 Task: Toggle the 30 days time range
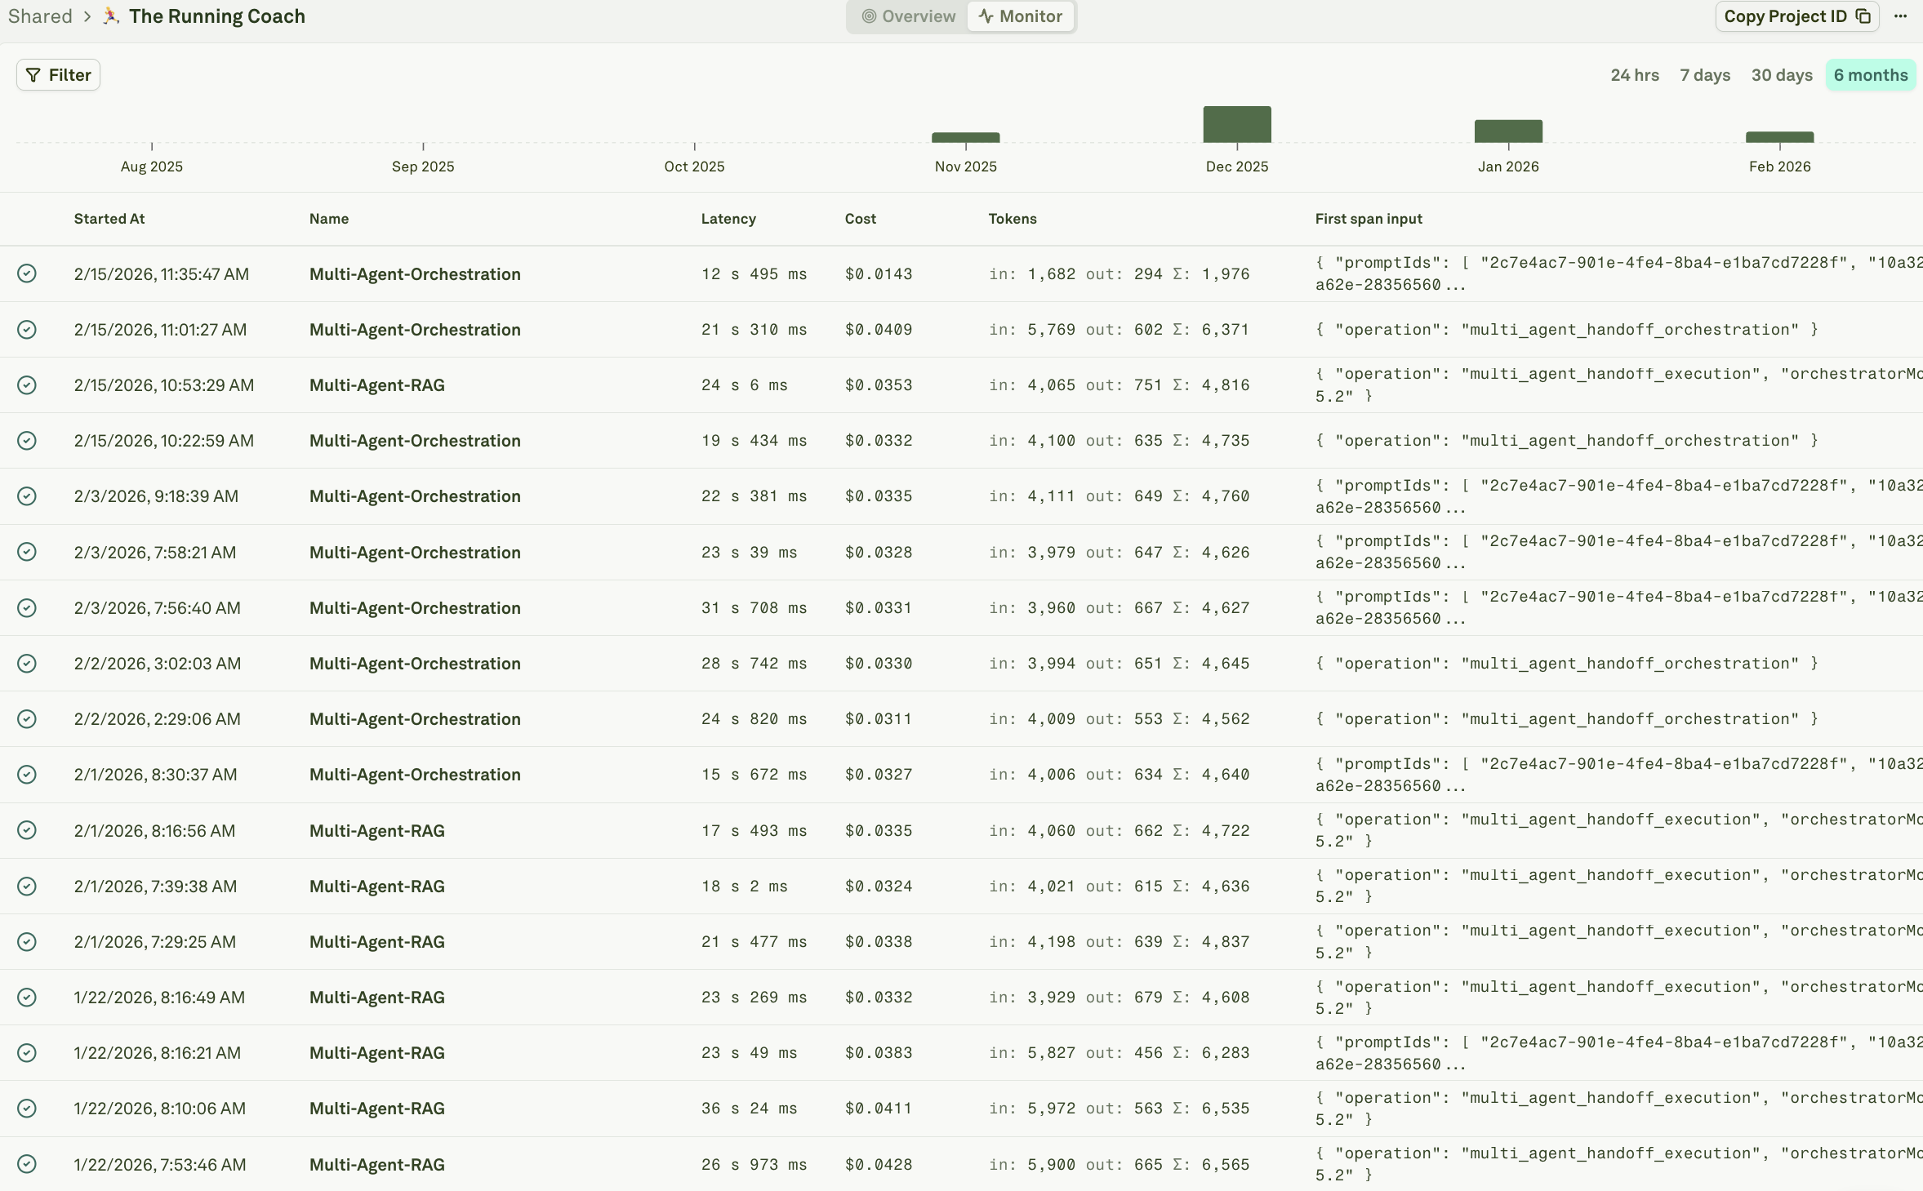coord(1782,74)
